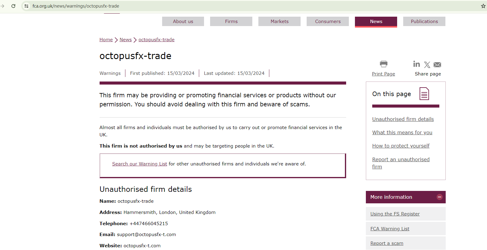Image resolution: width=487 pixels, height=250 pixels.
Task: Share page on X icon
Action: pyautogui.click(x=427, y=65)
